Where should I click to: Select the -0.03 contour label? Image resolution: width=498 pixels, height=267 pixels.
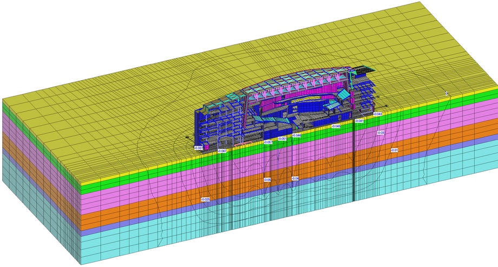click(x=381, y=132)
